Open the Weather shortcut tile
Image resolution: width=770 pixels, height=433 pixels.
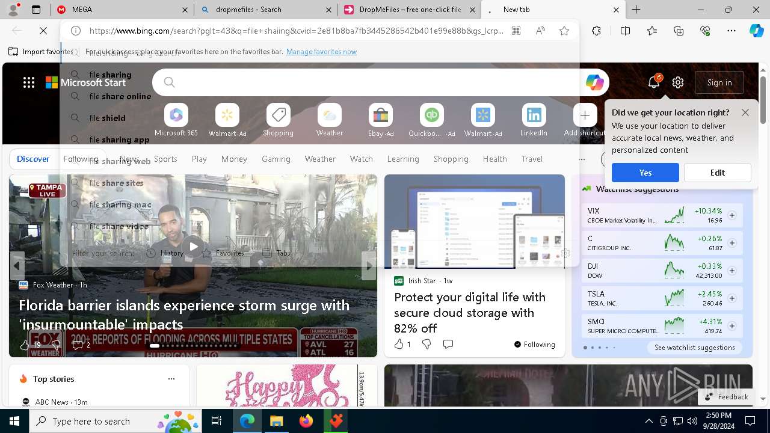[x=330, y=120]
